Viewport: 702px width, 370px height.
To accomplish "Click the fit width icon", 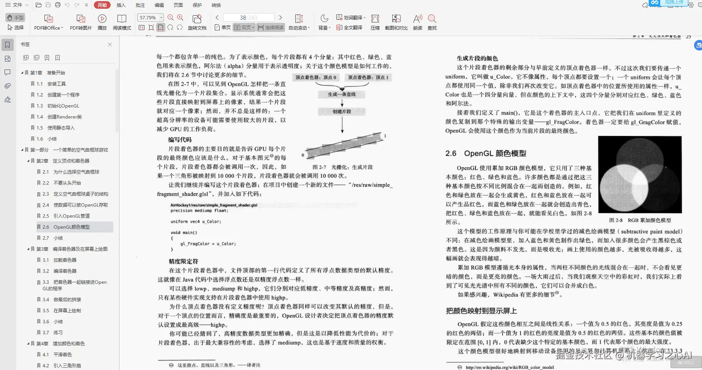I will coord(161,27).
